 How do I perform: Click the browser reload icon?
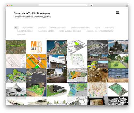(87, 5)
